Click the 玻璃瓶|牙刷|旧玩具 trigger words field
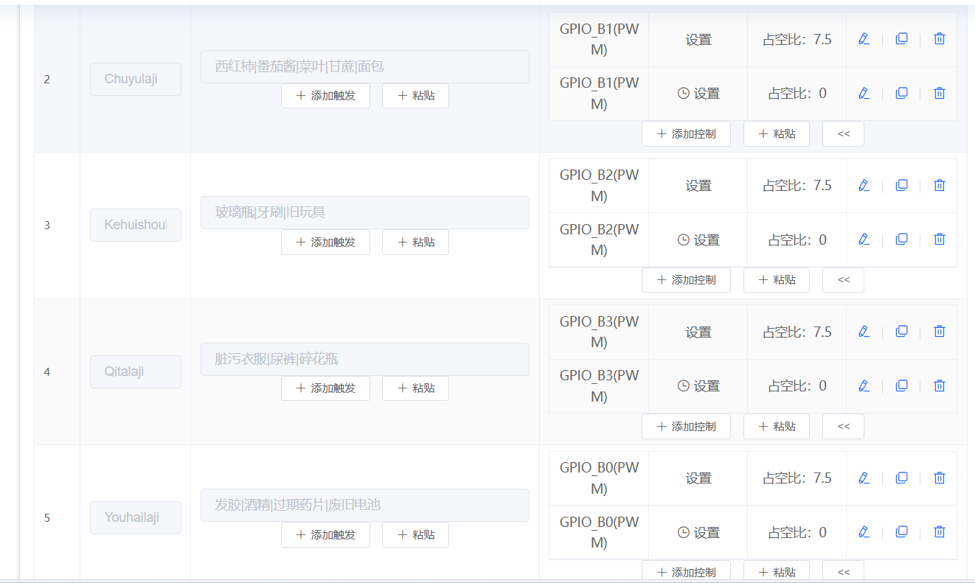The image size is (975, 583). [364, 212]
